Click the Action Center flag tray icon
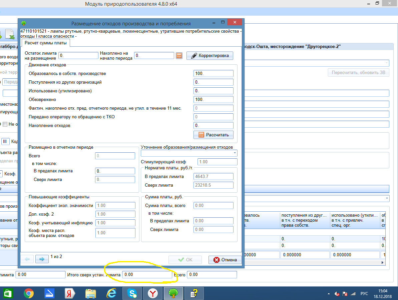The height and width of the screenshot is (300, 398). click(345, 294)
